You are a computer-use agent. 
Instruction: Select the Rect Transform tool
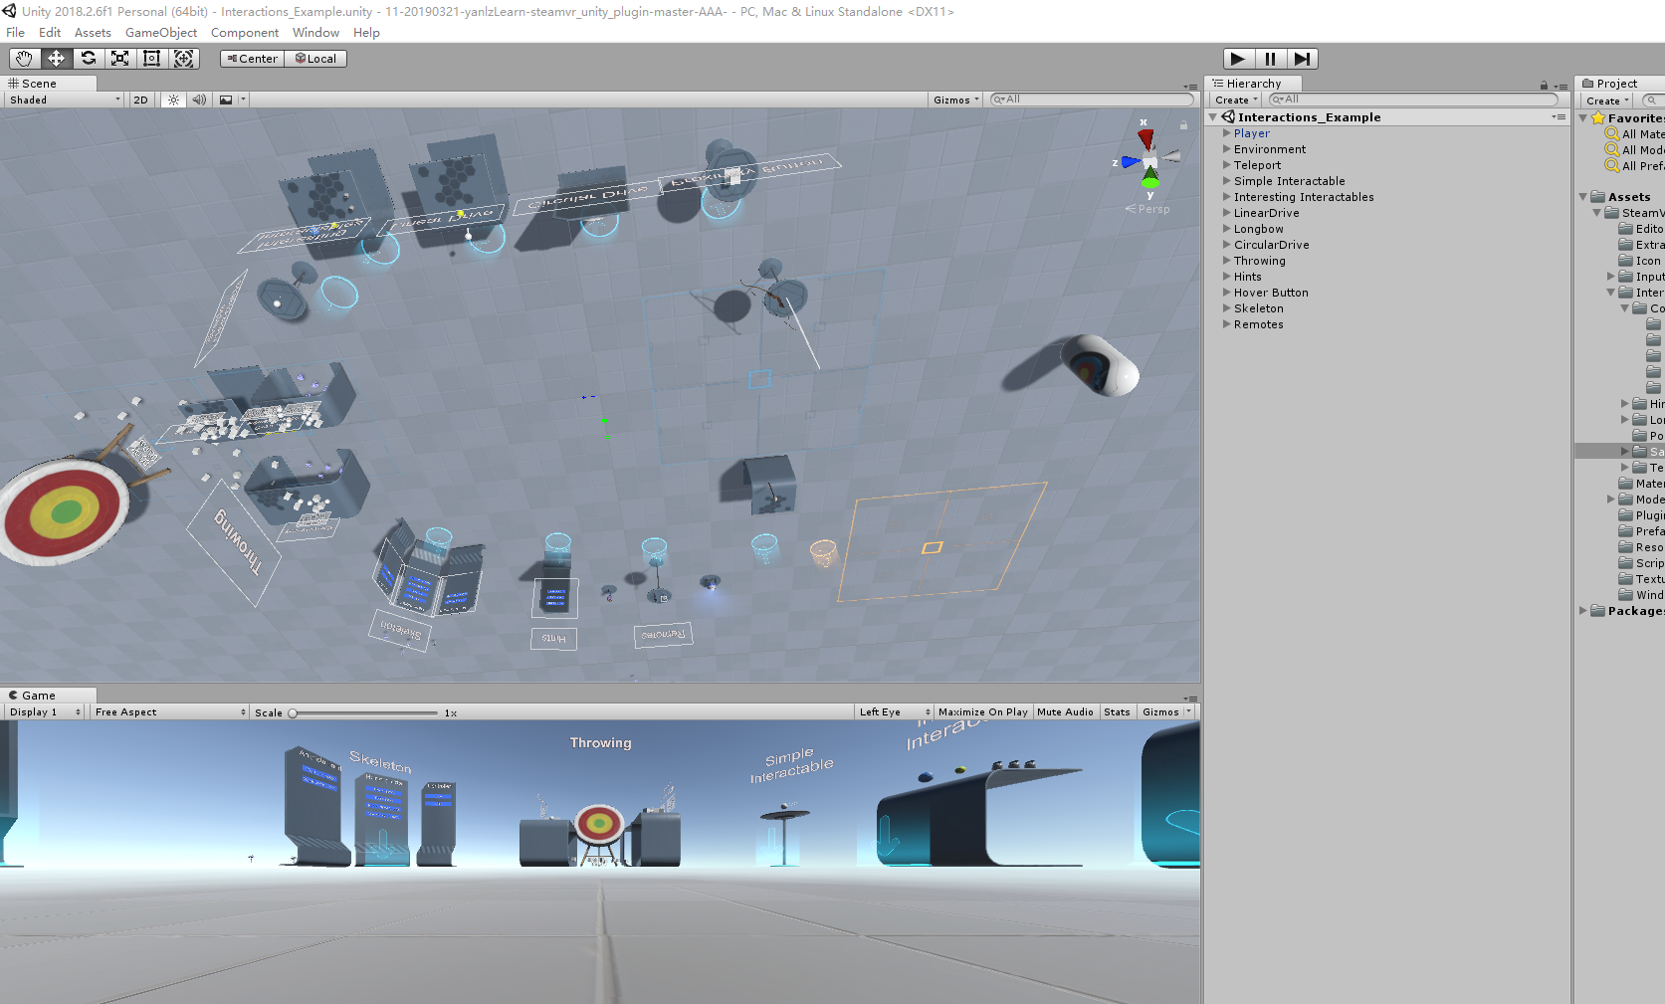coord(151,59)
